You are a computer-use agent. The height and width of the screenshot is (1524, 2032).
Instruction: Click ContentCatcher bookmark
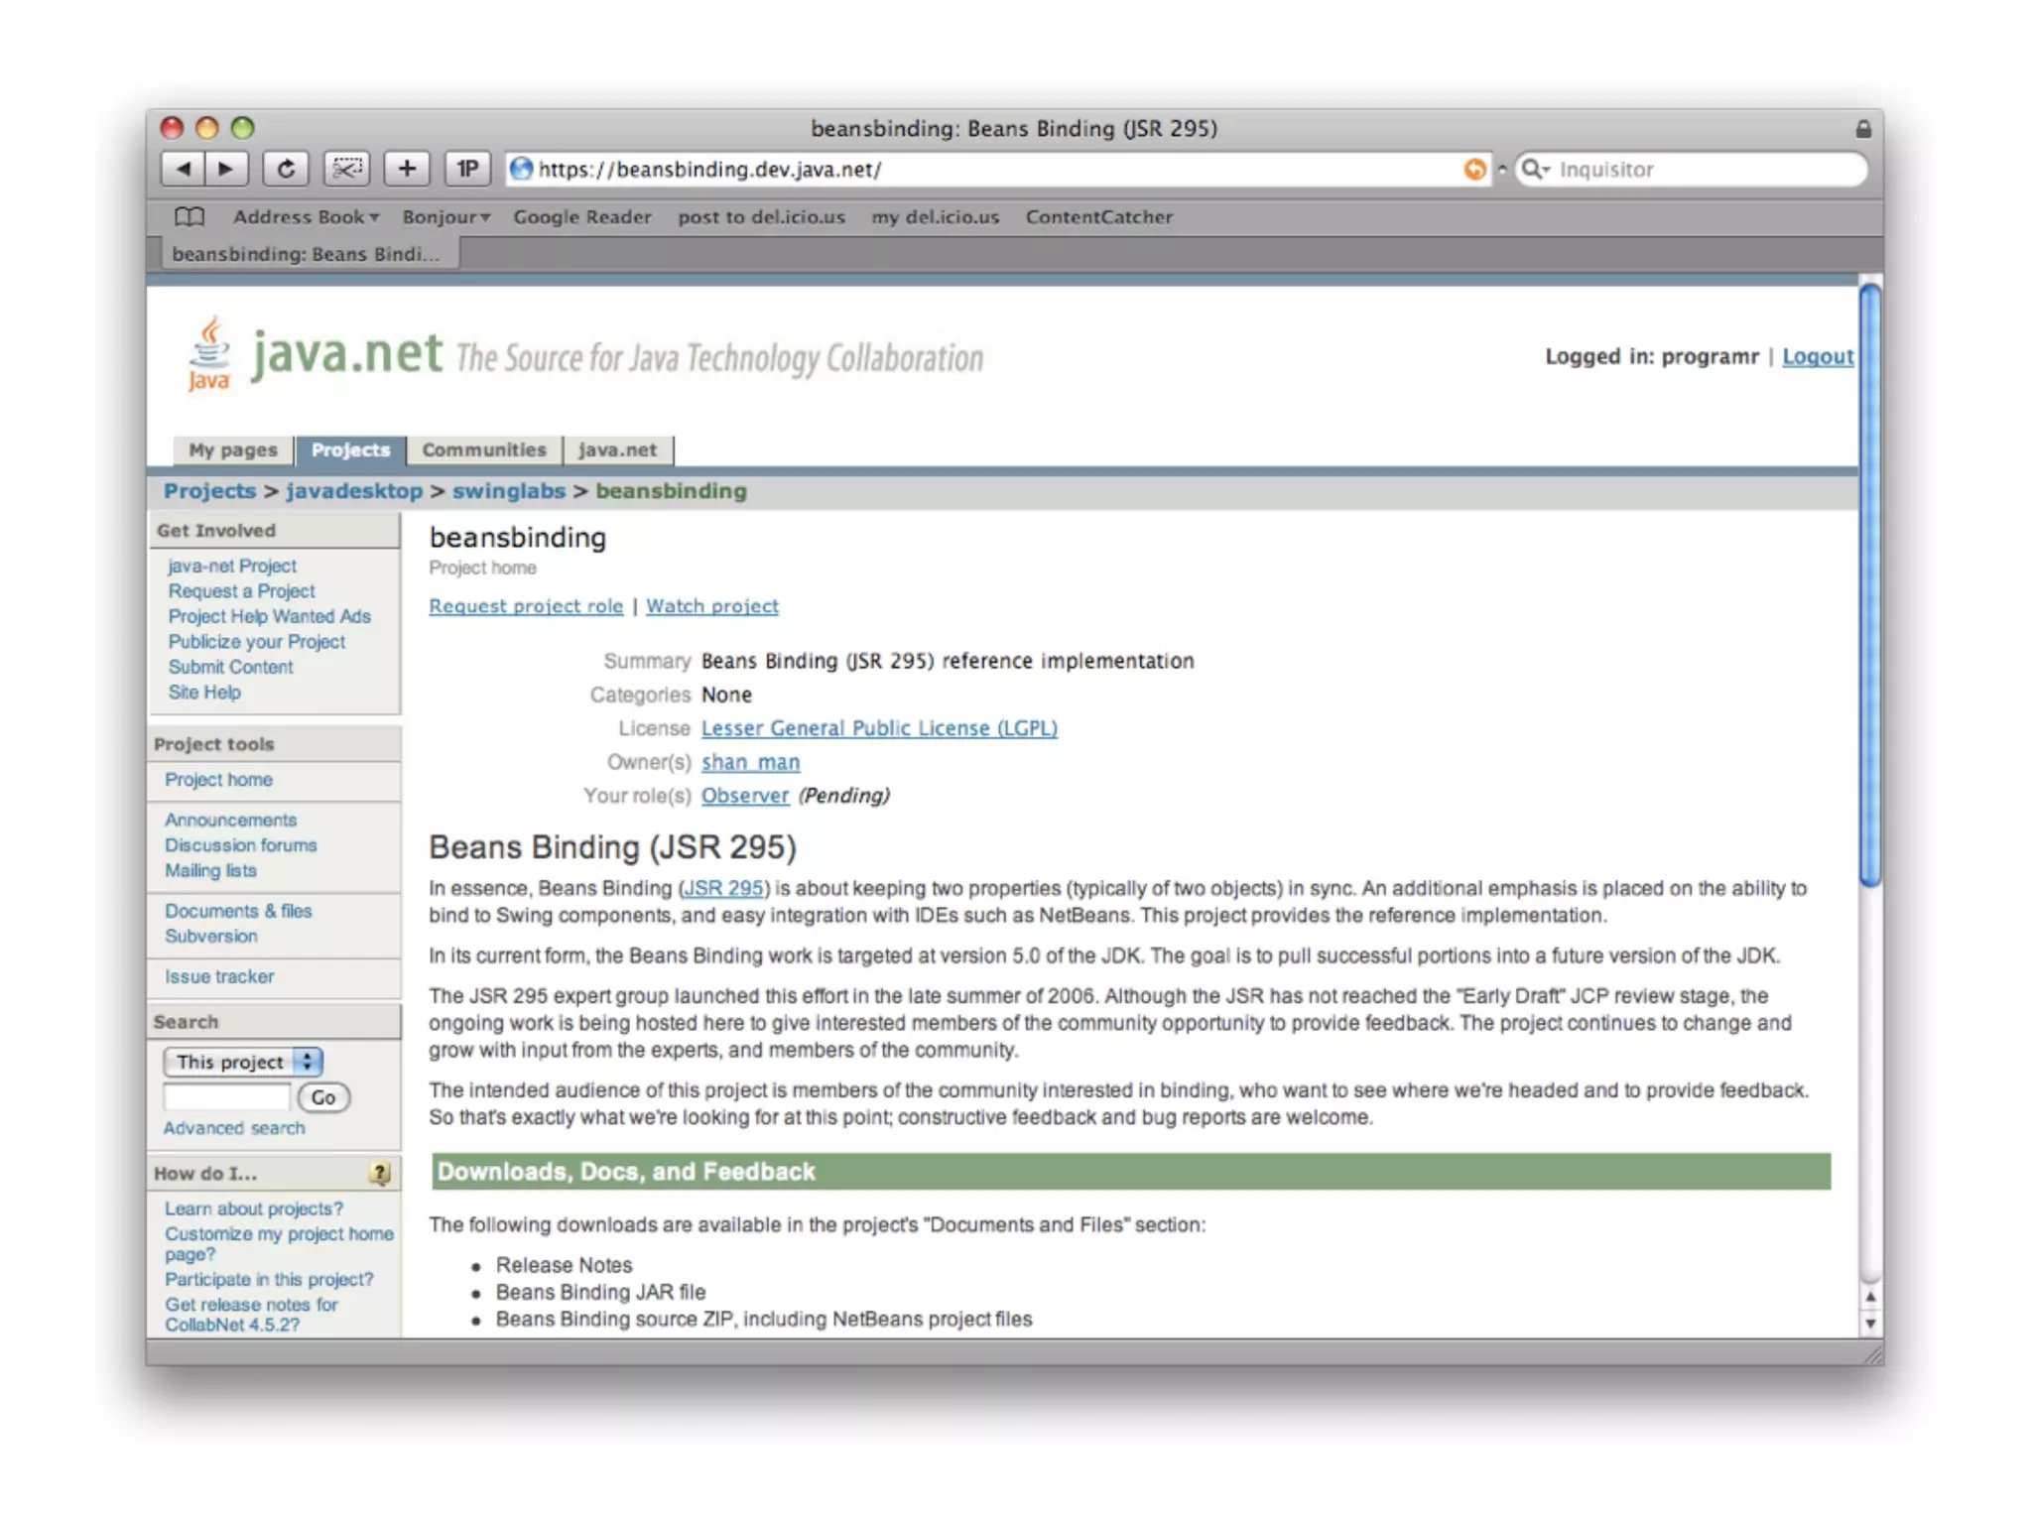[x=1098, y=216]
